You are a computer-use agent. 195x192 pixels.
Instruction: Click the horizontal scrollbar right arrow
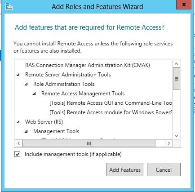168,143
